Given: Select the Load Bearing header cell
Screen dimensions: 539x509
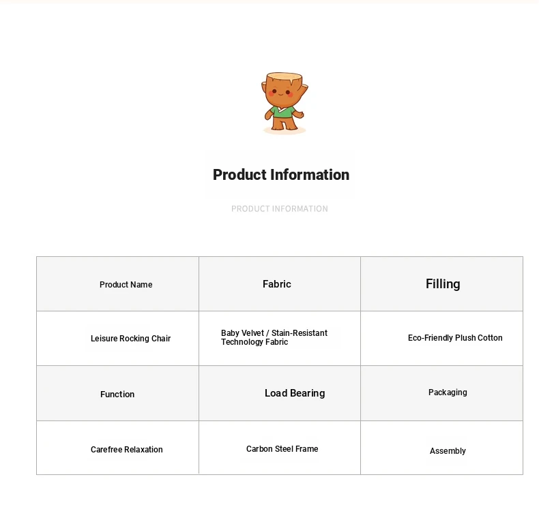Looking at the screenshot, I should click(x=280, y=393).
